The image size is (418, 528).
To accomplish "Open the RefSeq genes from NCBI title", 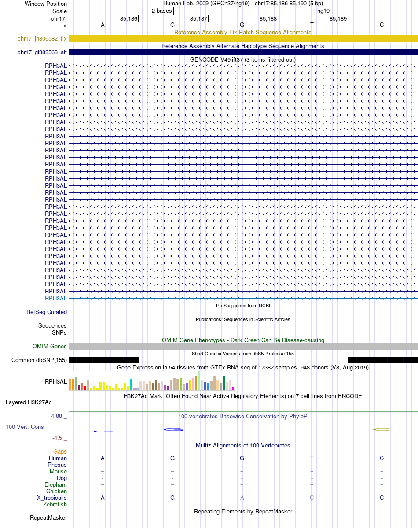I will tap(242, 306).
